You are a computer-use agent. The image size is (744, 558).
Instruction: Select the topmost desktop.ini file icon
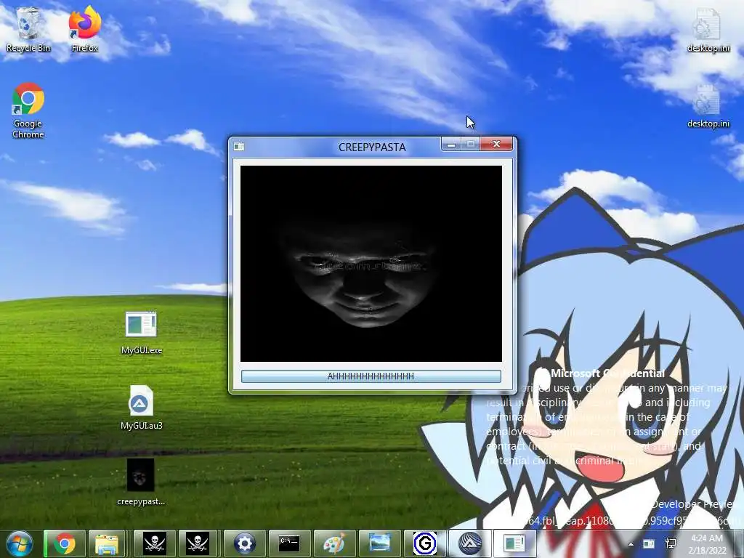point(708,30)
